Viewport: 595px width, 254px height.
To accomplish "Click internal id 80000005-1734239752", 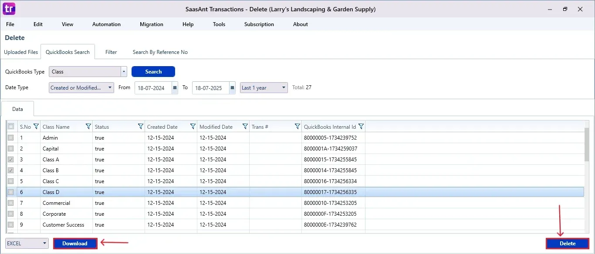I will coord(330,138).
